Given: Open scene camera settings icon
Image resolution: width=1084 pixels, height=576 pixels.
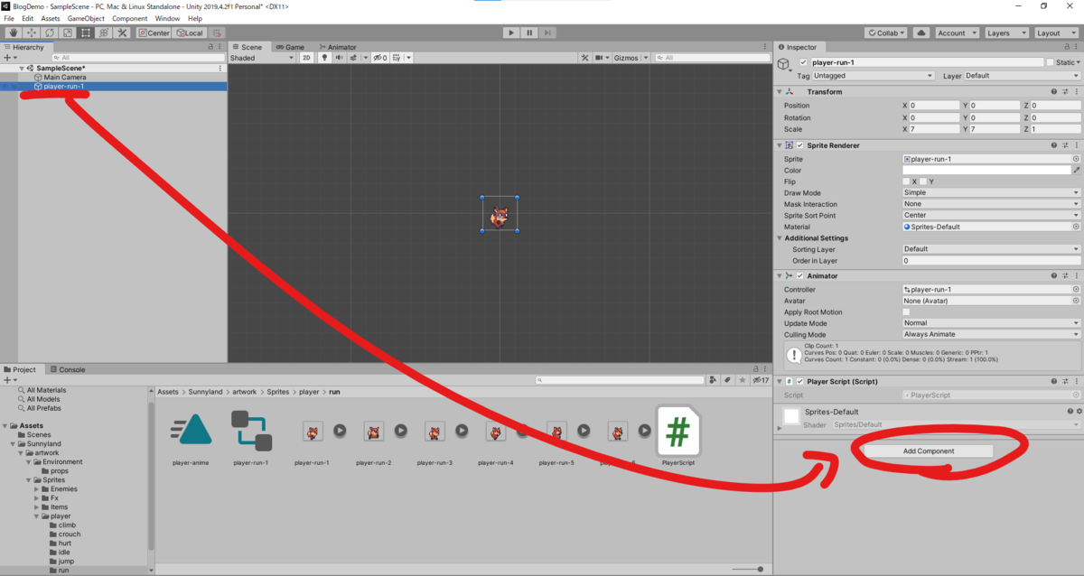Looking at the screenshot, I should pos(600,58).
